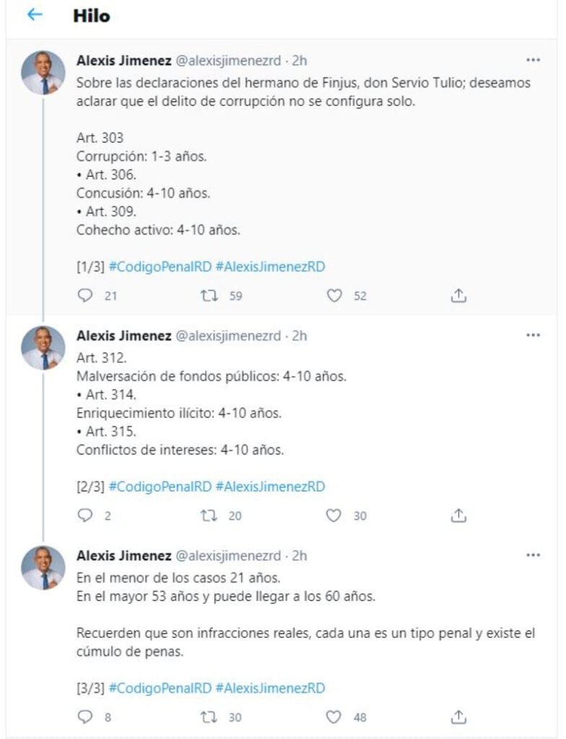Click the like heart showing 48
The image size is (566, 739).
(332, 718)
